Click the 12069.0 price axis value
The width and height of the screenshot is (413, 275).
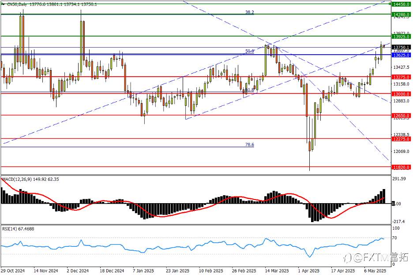401,151
